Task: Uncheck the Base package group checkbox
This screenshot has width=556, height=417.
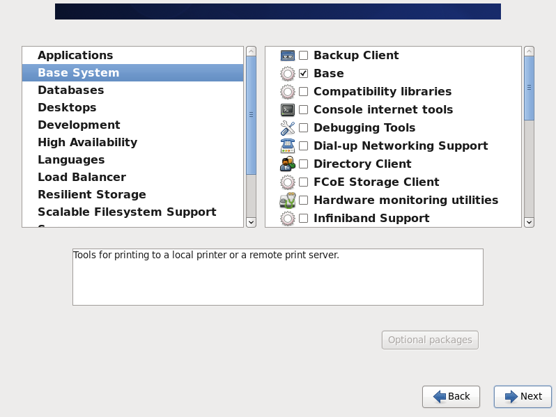Action: click(x=304, y=74)
